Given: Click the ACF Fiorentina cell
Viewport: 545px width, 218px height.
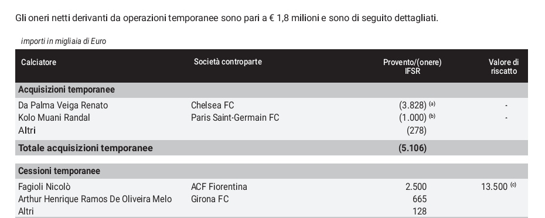Looking at the screenshot, I should [219, 187].
